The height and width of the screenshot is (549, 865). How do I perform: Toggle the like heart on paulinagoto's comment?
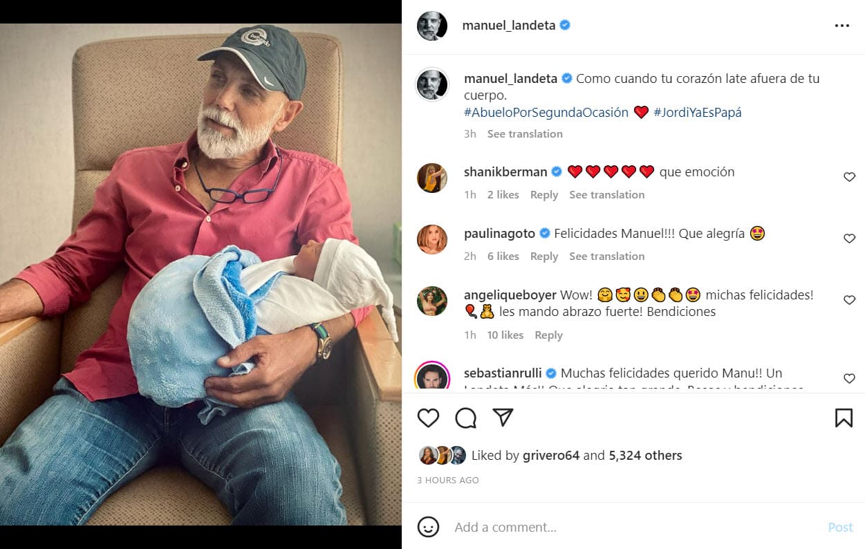pyautogui.click(x=849, y=239)
